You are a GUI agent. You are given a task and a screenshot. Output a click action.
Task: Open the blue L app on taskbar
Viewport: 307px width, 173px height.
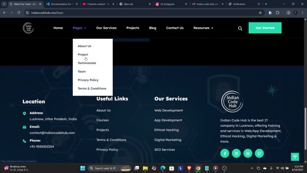(181, 168)
